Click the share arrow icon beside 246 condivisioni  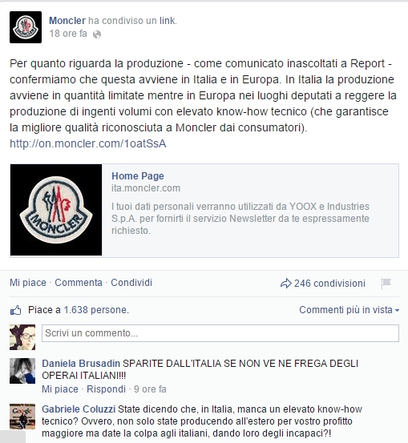tap(286, 283)
